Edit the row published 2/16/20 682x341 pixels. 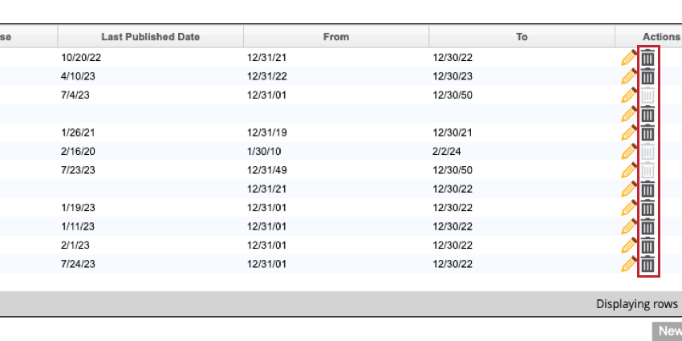[629, 152]
